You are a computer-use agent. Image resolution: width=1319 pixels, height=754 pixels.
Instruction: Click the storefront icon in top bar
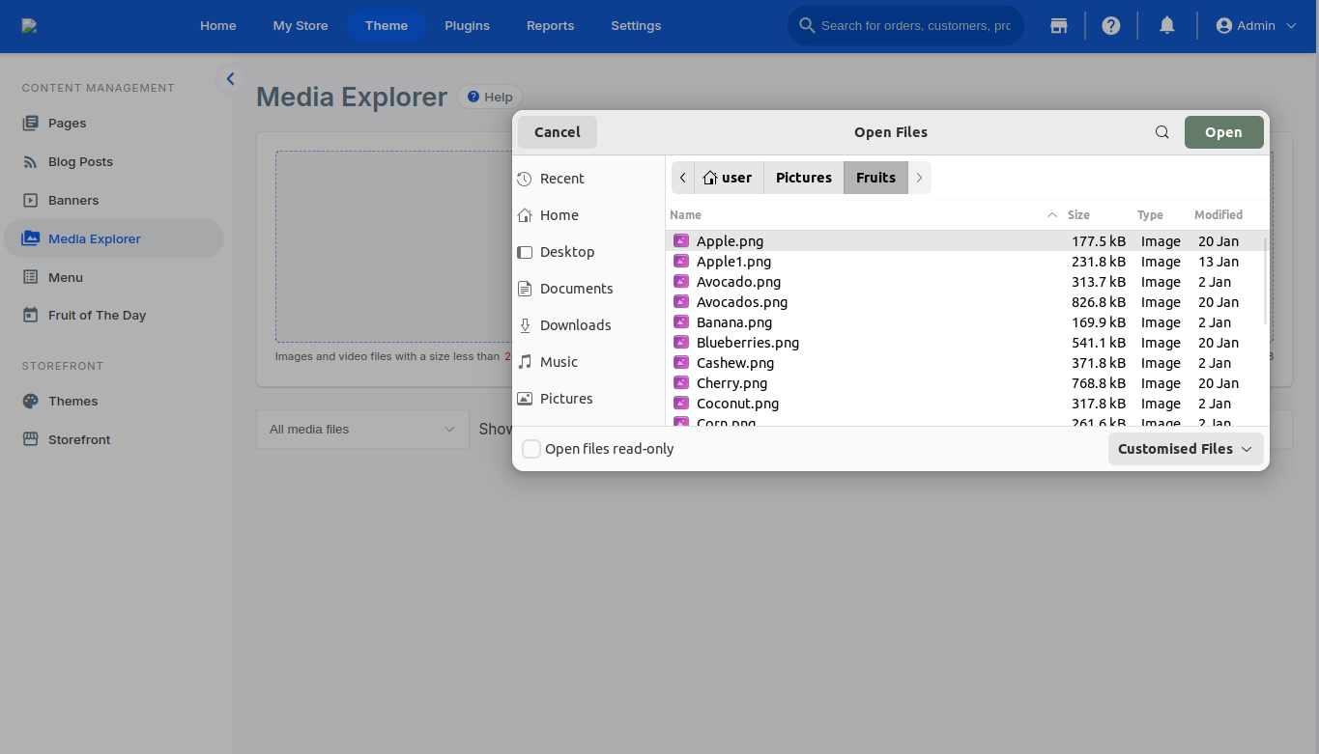click(1059, 26)
